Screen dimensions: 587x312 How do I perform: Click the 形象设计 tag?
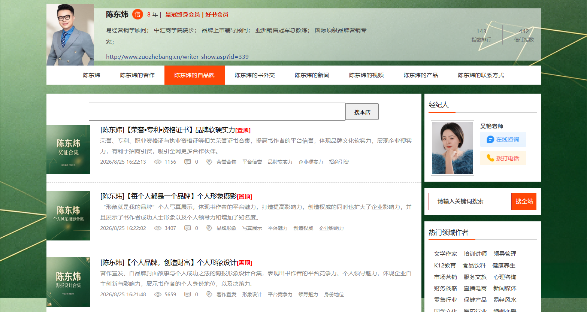click(252, 294)
